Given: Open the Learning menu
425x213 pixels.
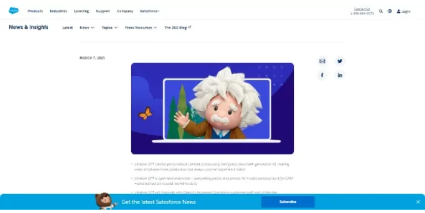Looking at the screenshot, I should click(81, 11).
